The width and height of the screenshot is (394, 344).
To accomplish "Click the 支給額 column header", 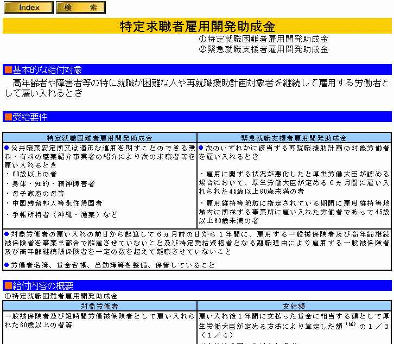I will point(294,306).
